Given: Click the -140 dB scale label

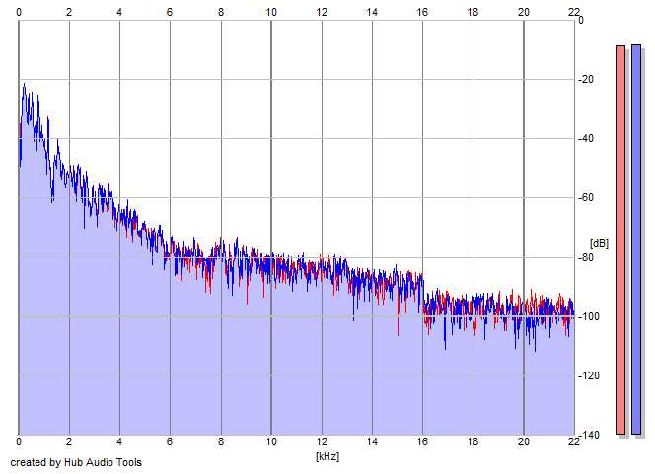Looking at the screenshot, I should pyautogui.click(x=588, y=436).
